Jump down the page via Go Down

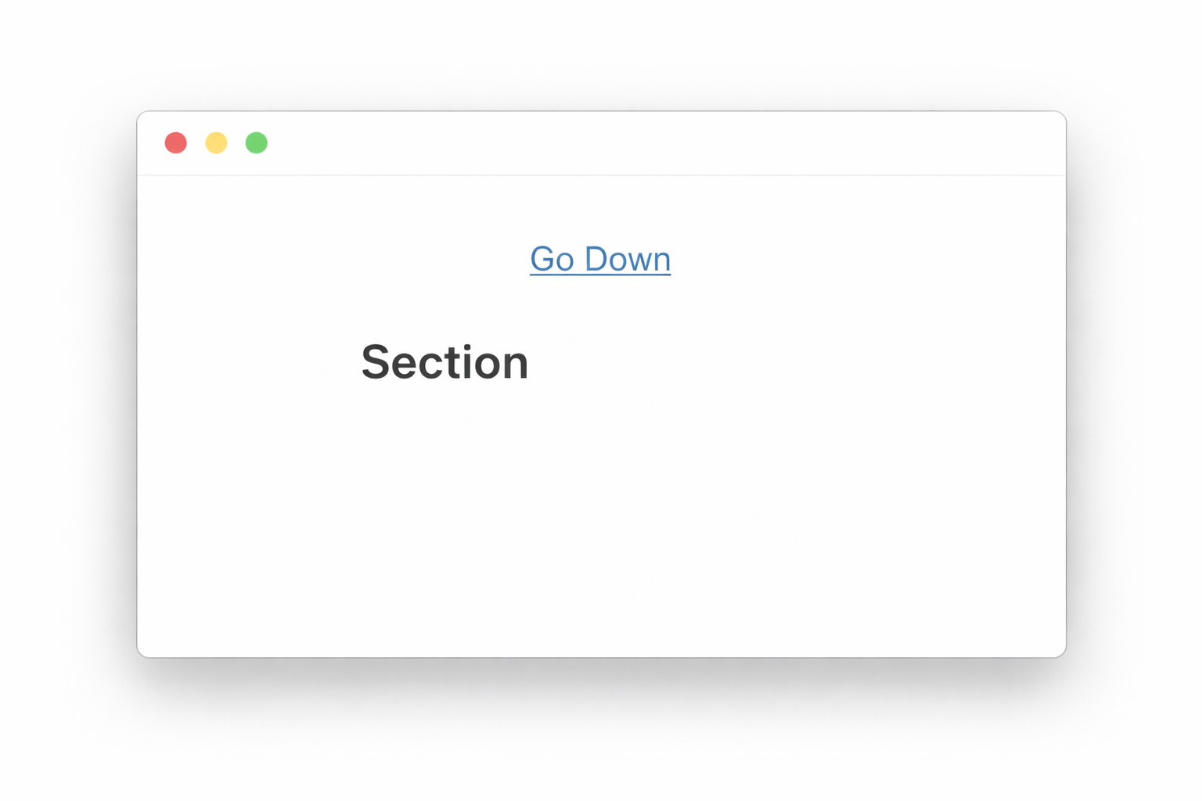[x=599, y=259]
